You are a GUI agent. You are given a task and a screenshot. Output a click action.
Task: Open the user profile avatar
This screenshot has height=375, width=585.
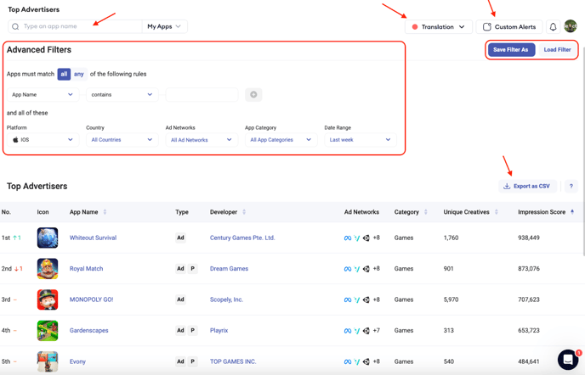click(571, 26)
